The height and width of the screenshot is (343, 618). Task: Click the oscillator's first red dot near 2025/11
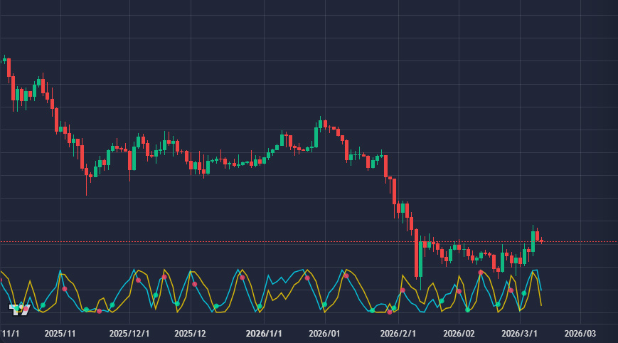pos(65,289)
